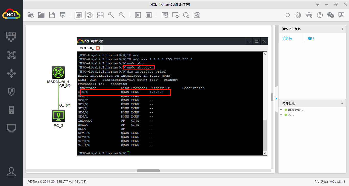Click the InLoop0 interface row in terminal
349x186 pixels.
(116, 121)
